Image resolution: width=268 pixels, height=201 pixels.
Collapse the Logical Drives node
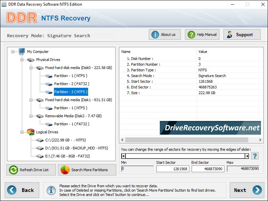(22, 132)
